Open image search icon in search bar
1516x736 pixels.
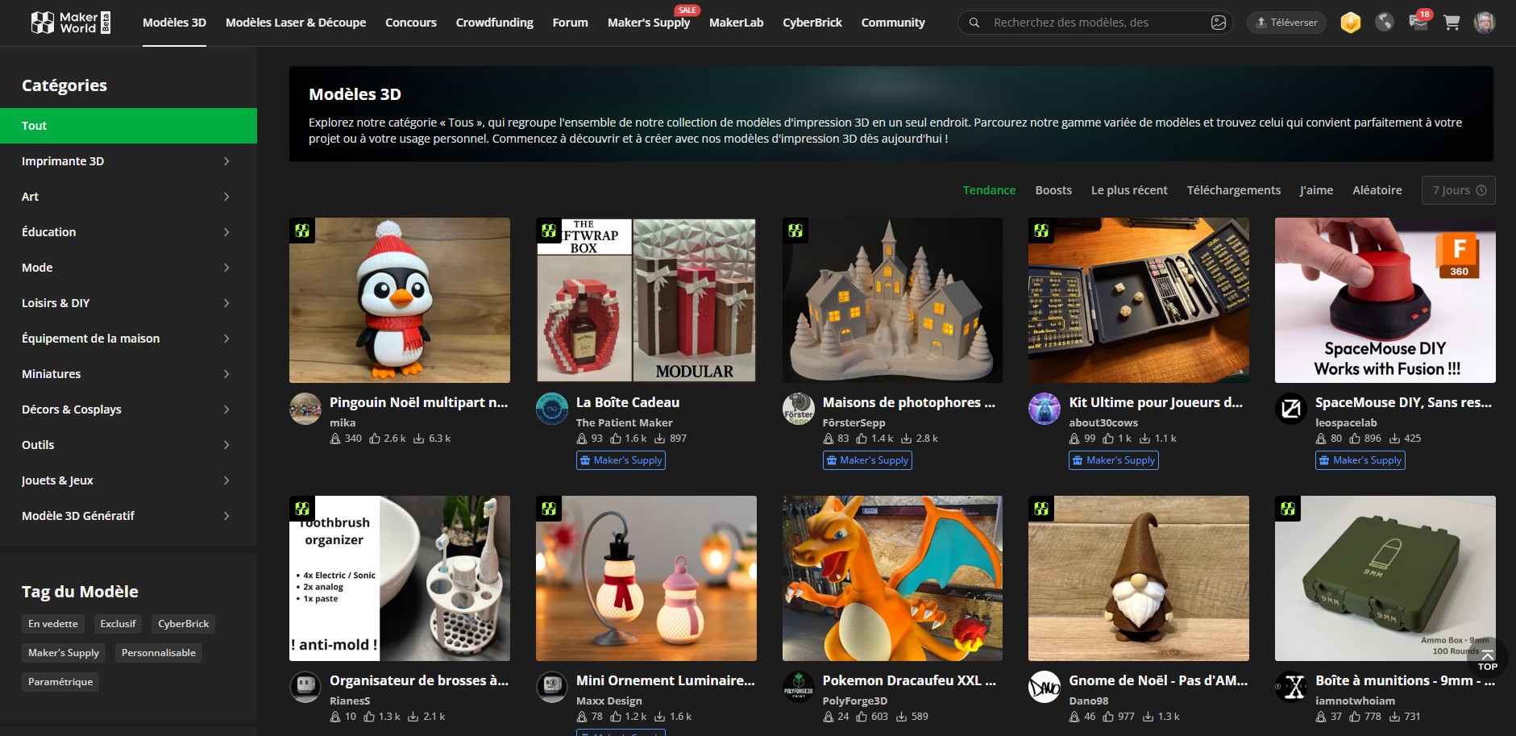(1219, 23)
